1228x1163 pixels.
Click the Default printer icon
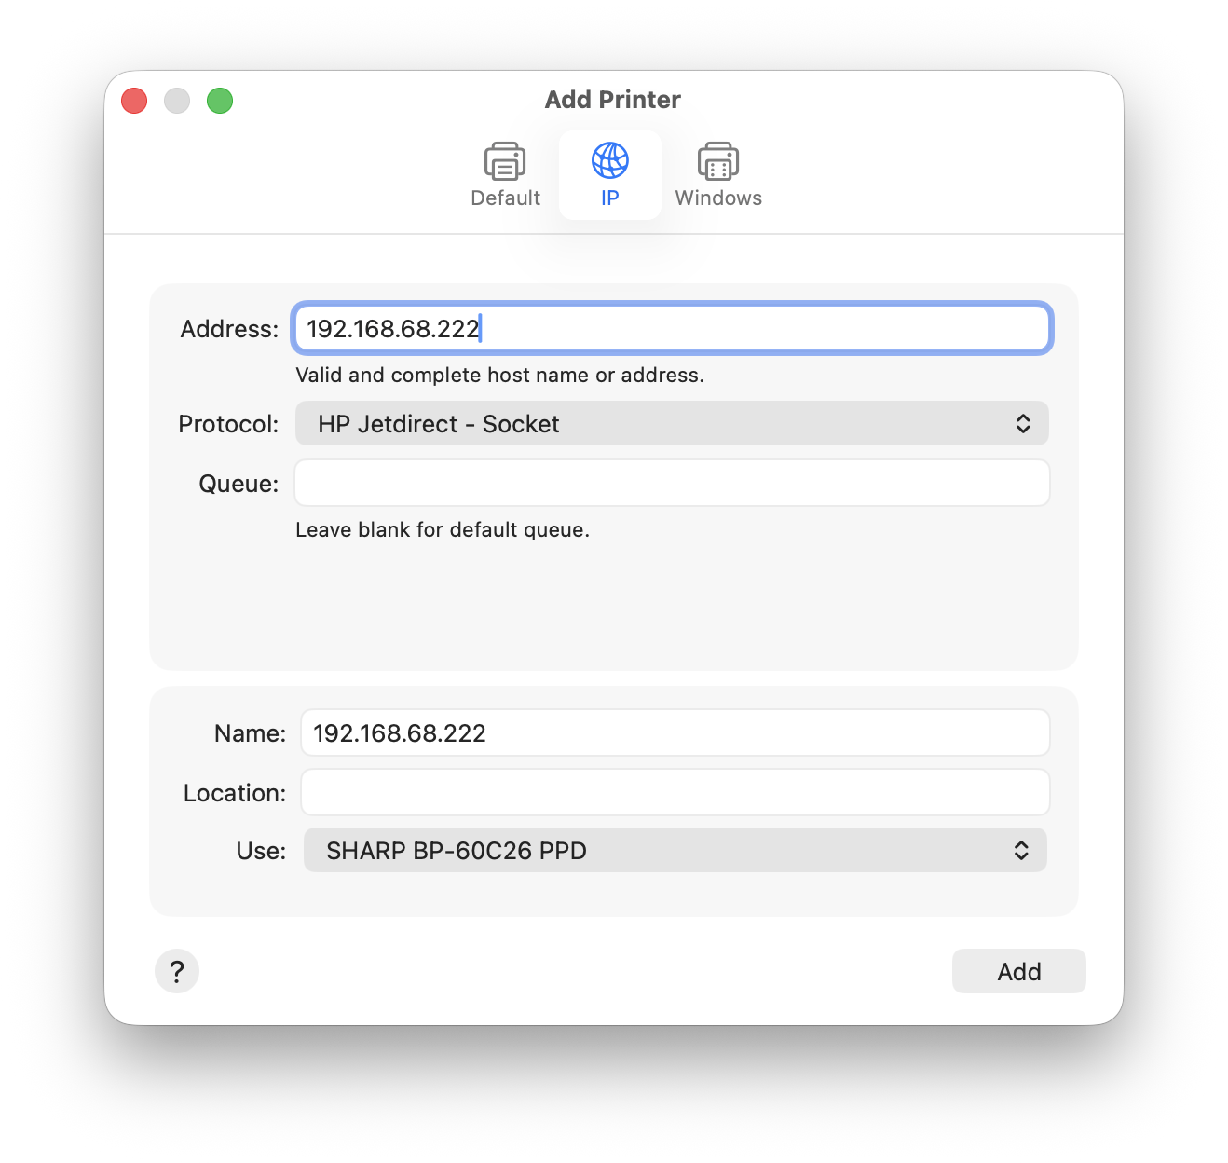pyautogui.click(x=505, y=161)
